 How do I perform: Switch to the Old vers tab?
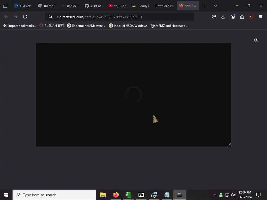click(23, 6)
